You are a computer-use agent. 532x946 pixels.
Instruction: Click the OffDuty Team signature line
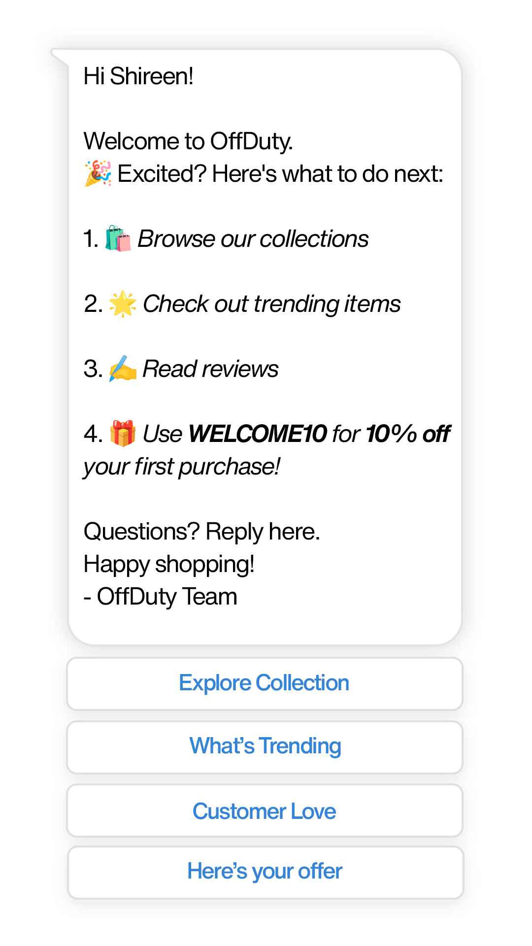(160, 596)
